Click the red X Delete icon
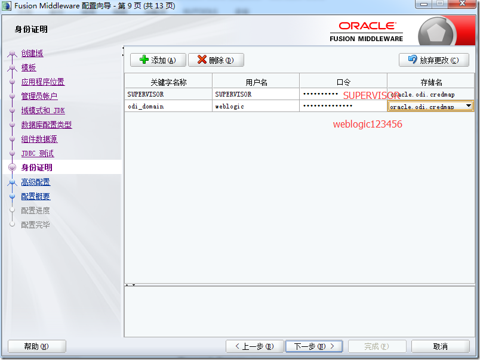Screen dimensions: 480x360 202,60
